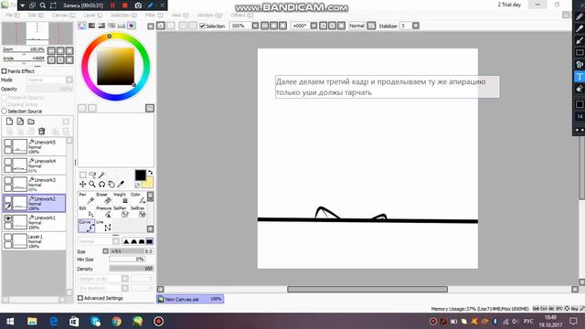Hide the Linework1 layer
Screen dimensions: 585x329
coord(7,218)
